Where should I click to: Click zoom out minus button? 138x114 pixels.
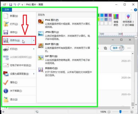coord(109,112)
